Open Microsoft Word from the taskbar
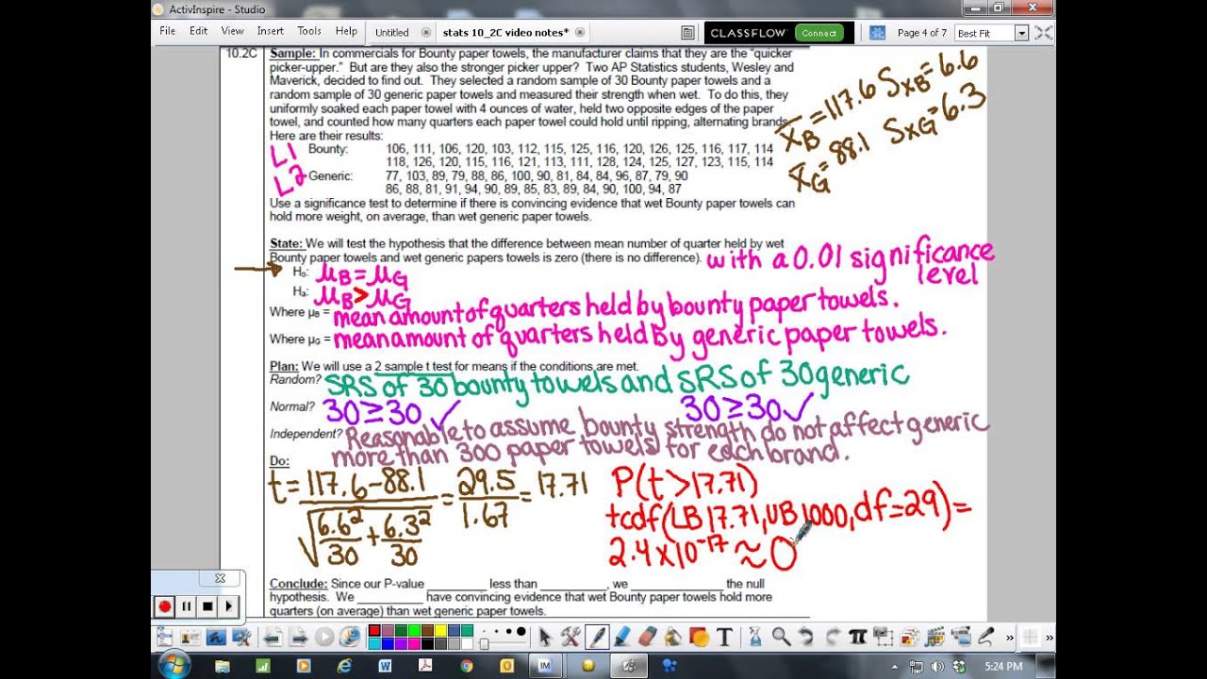The width and height of the screenshot is (1207, 679). pyautogui.click(x=385, y=666)
